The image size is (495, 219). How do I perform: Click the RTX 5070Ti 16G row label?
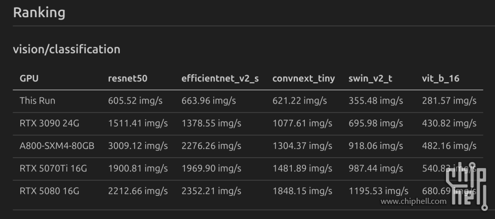coord(53,169)
